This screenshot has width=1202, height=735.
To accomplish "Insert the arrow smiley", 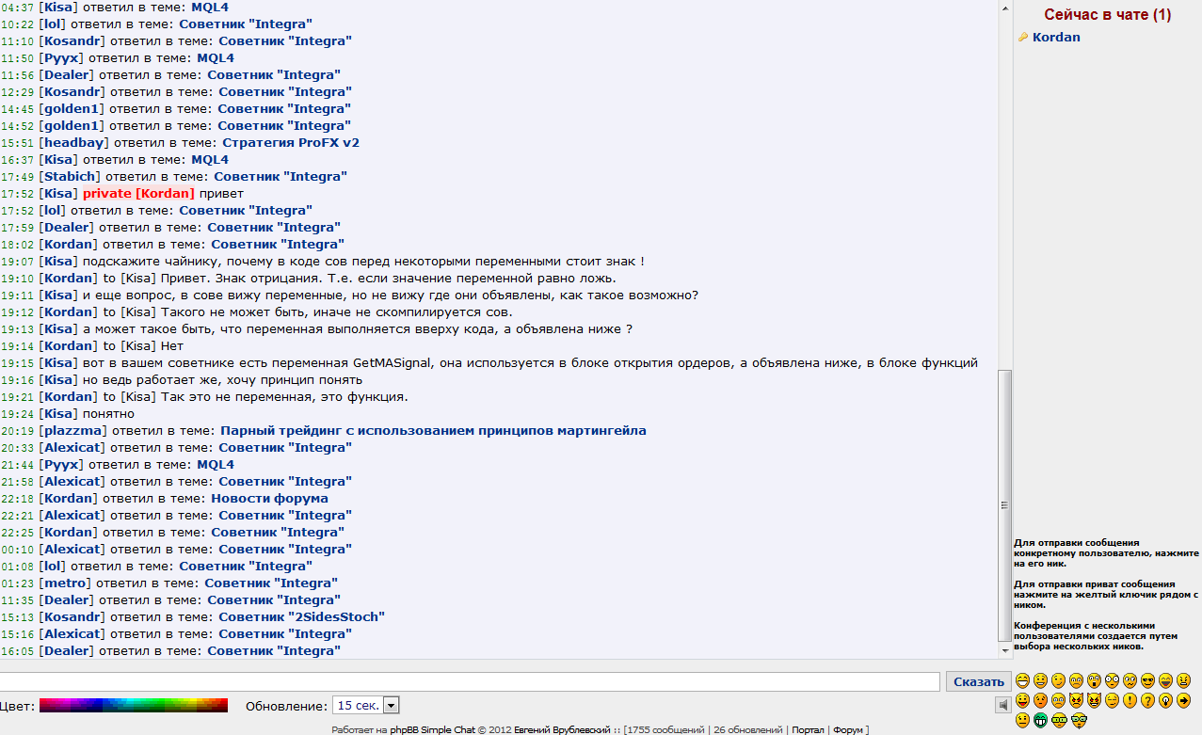I will 1183,700.
